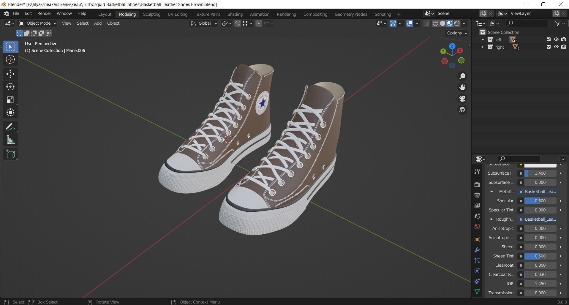Toggle viewport overlays
569x305 pixels.
point(410,23)
